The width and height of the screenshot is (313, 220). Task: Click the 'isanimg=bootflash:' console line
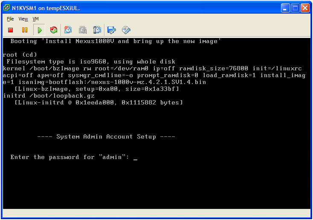[x=104, y=82]
